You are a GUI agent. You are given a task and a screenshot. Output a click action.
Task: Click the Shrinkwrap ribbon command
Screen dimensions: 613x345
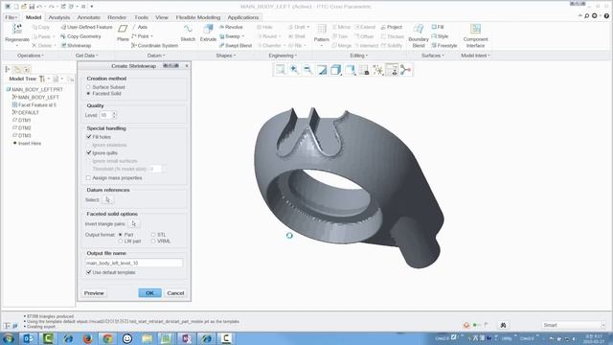(x=77, y=46)
